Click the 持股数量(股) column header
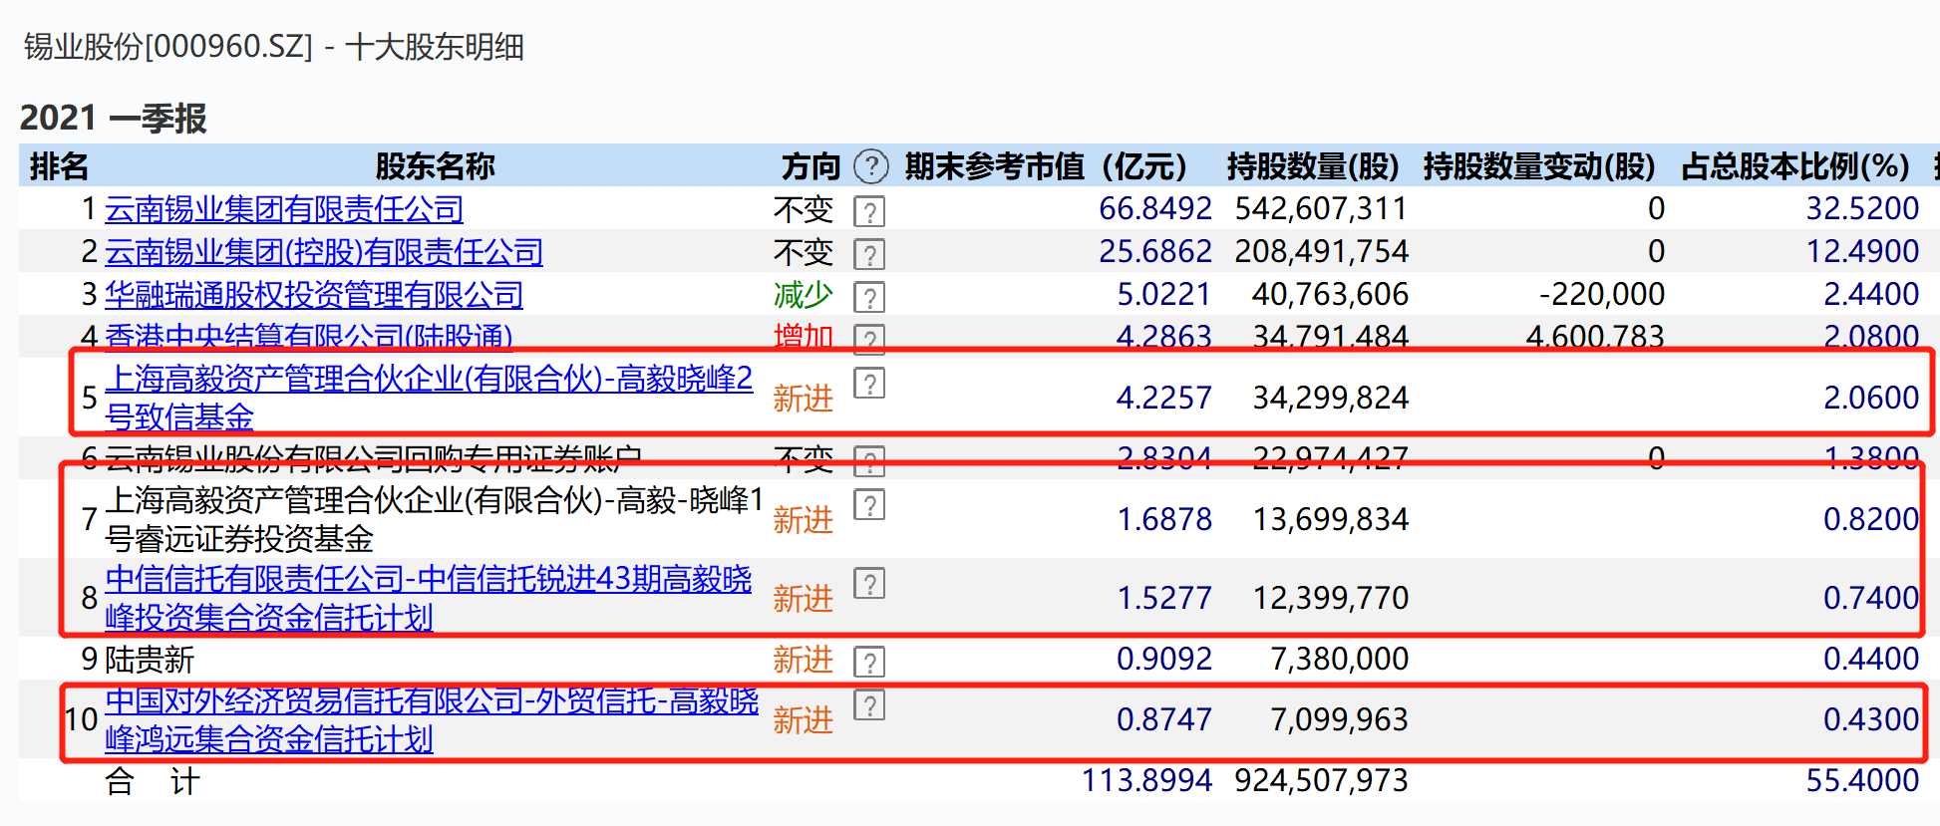Viewport: 1940px width, 826px height. click(x=1313, y=166)
